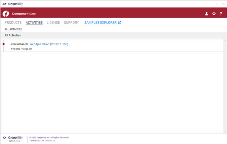The image size is (227, 144).
Task: Click the phone number 1.800.858.2739
Action: pos(37,140)
